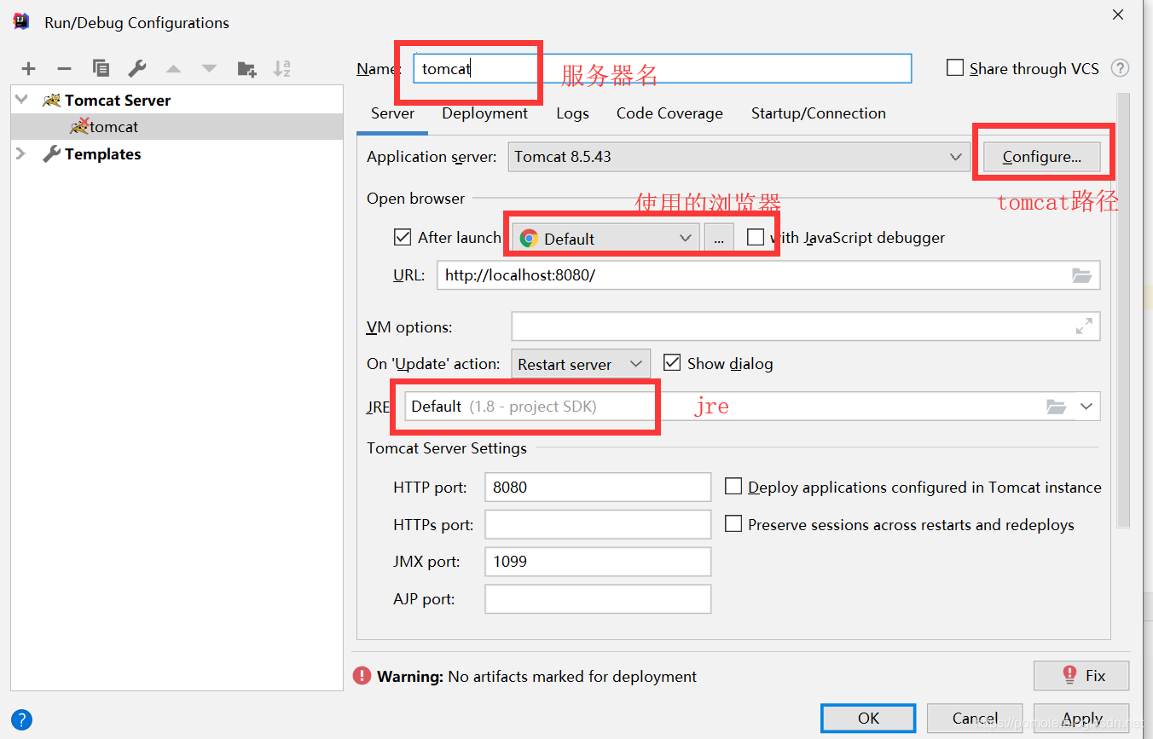Browse URL folder icon
This screenshot has height=739, width=1153.
coord(1081,275)
